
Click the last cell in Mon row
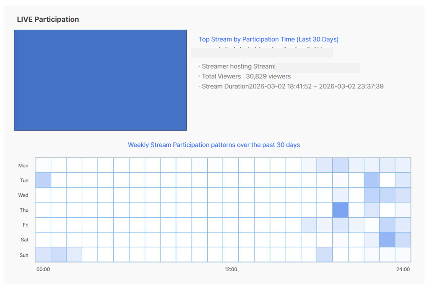point(403,165)
